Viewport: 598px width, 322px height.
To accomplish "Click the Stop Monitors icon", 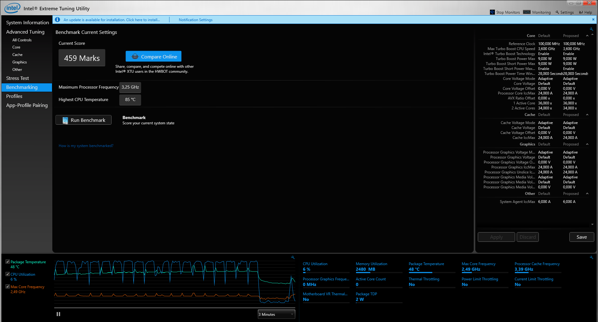I will 492,12.
